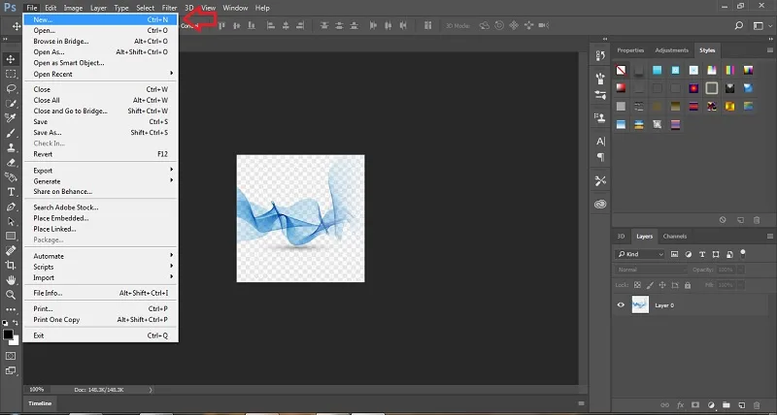777x415 pixels.
Task: Click the search magnifier icon top right
Action: pyautogui.click(x=739, y=25)
